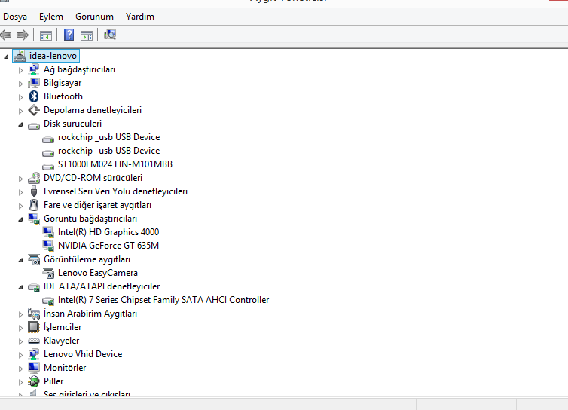Image resolution: width=568 pixels, height=410 pixels.
Task: Click the Fare ve diğer işaret aygıtları mouse icon
Action: point(34,205)
